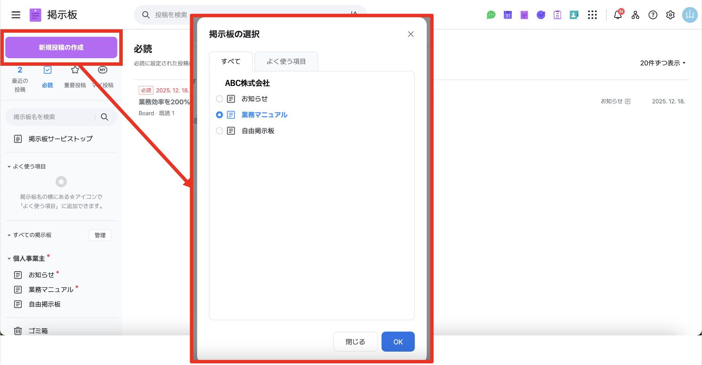Select the お知らせ radio button
702x365 pixels.
click(219, 98)
